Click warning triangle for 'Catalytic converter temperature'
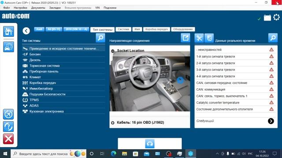The height and width of the screenshot is (158, 282). click(271, 102)
